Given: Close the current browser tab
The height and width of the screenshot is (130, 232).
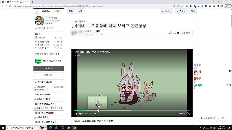Looking at the screenshot, I should pyautogui.click(x=28, y=2).
